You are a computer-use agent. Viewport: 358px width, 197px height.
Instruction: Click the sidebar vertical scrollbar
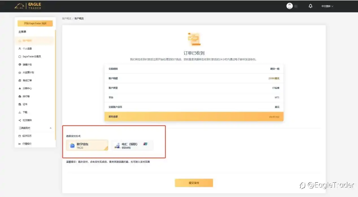55,85
